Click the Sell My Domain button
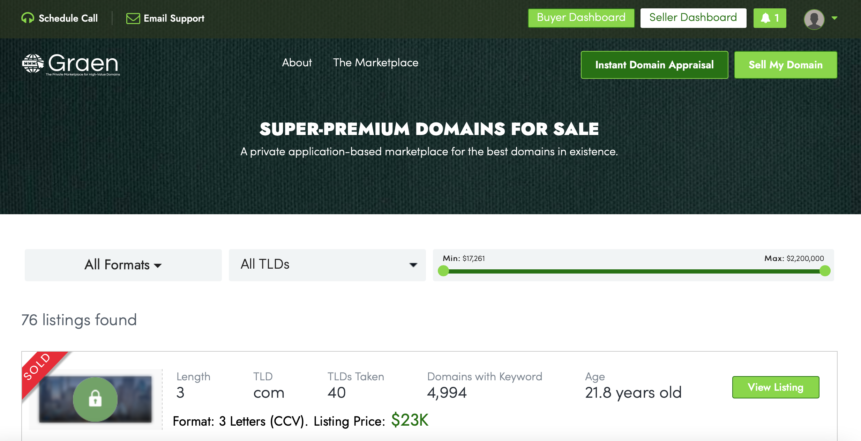861x441 pixels. pyautogui.click(x=785, y=65)
